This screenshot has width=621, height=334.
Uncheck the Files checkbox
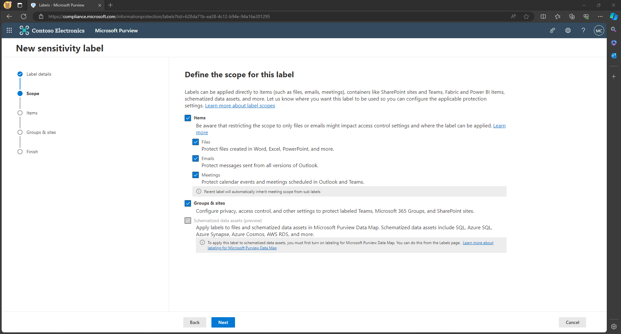pos(196,142)
